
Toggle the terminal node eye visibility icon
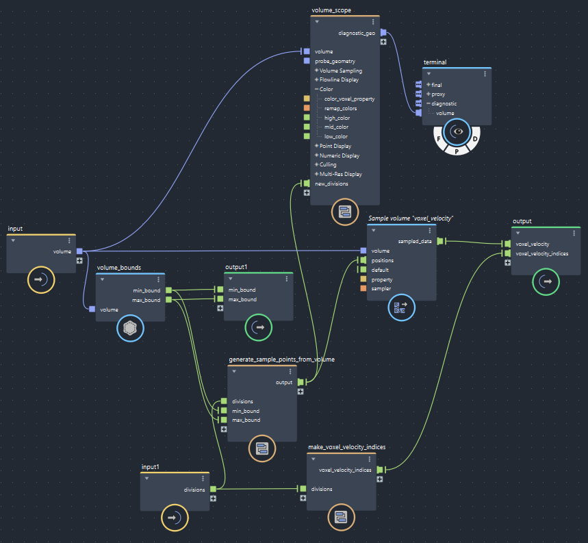click(x=456, y=131)
